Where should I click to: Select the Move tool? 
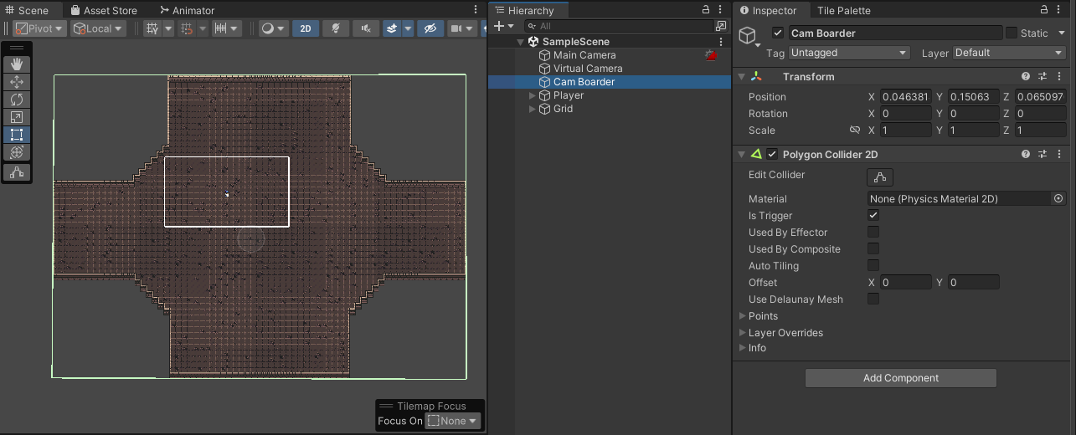17,82
